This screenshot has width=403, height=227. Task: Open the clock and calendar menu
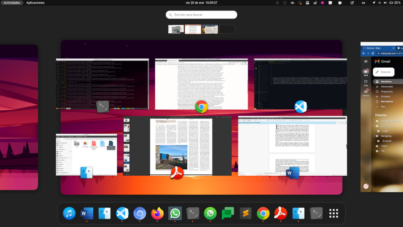[201, 3]
